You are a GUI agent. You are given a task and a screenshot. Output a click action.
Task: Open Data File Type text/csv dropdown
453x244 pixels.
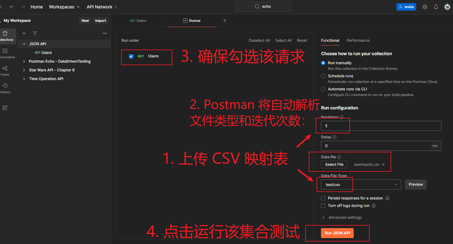pos(361,184)
